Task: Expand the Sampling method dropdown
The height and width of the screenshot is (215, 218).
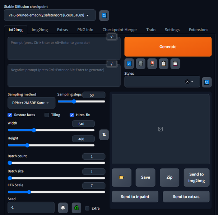Action: (x=32, y=103)
